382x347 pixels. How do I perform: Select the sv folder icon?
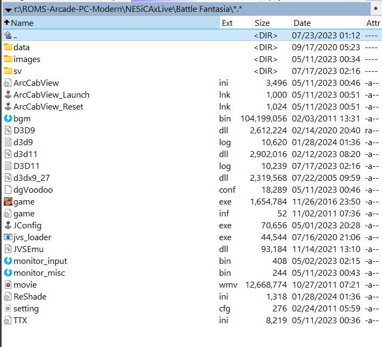(8, 71)
